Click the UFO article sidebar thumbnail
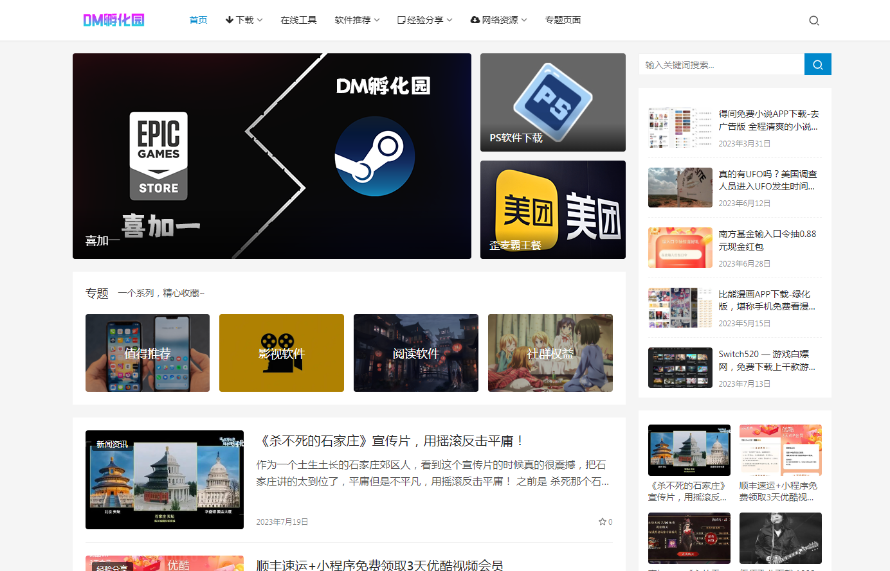890x571 pixels. click(680, 188)
